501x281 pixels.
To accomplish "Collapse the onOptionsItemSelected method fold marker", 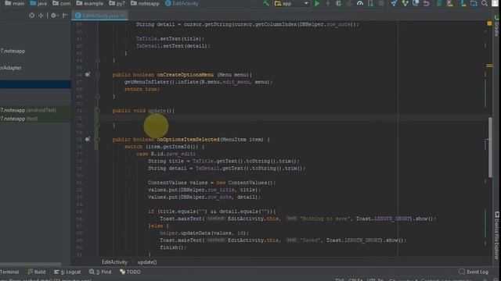I will point(98,139).
